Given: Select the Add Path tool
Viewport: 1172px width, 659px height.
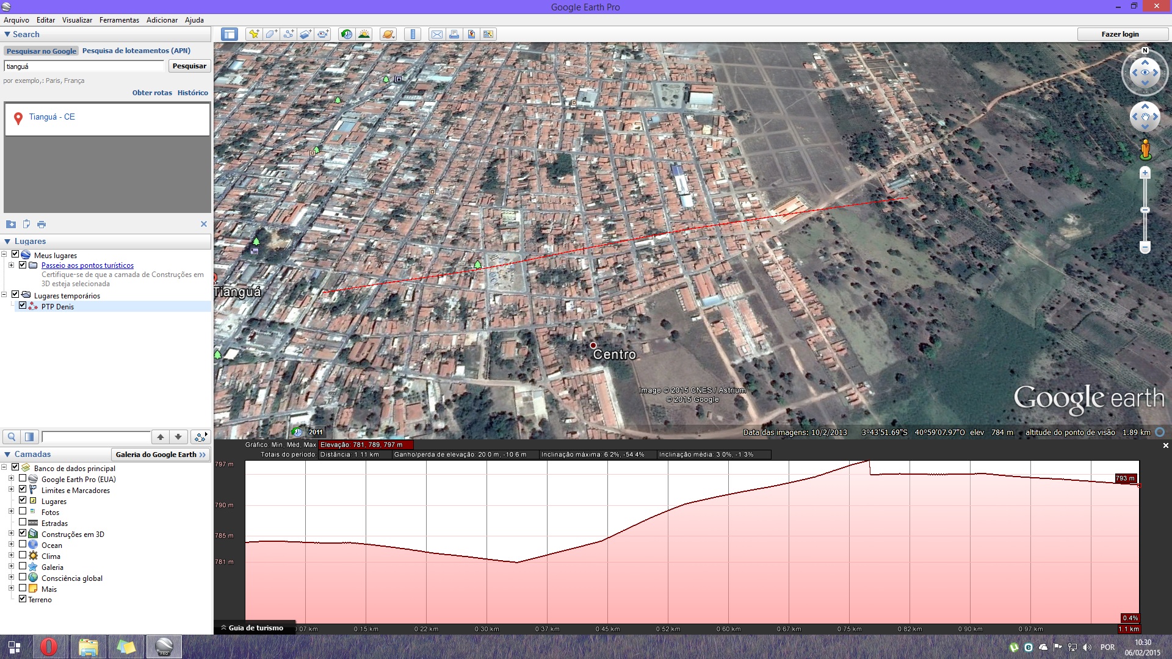Looking at the screenshot, I should point(288,34).
